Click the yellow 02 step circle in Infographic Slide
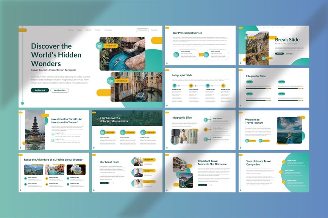The image size is (328, 218). click(191, 86)
